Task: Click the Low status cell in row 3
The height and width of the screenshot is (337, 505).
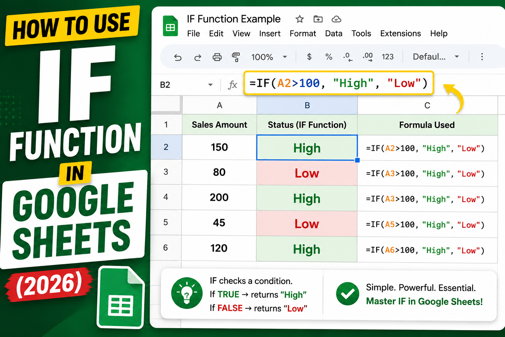Action: pyautogui.click(x=307, y=173)
